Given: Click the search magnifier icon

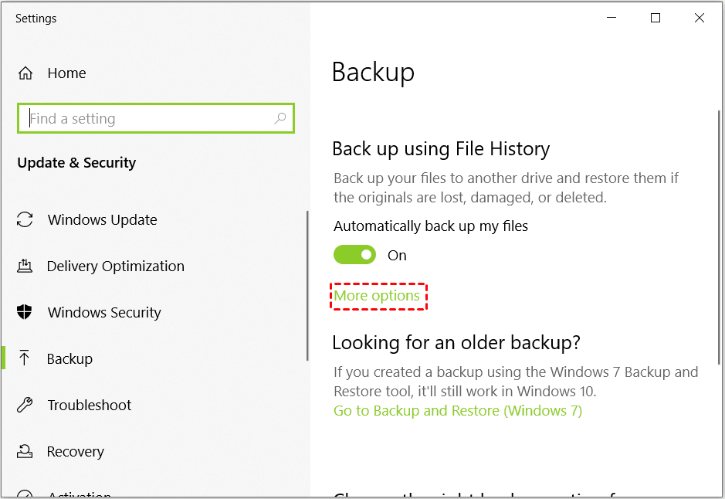Looking at the screenshot, I should coord(279,118).
